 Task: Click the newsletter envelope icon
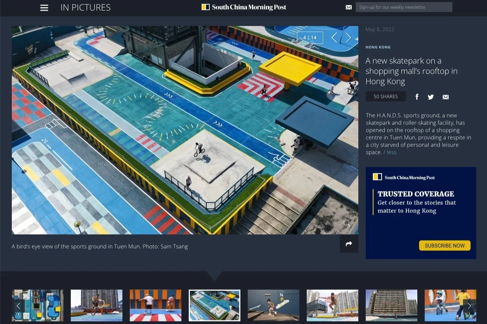349,7
